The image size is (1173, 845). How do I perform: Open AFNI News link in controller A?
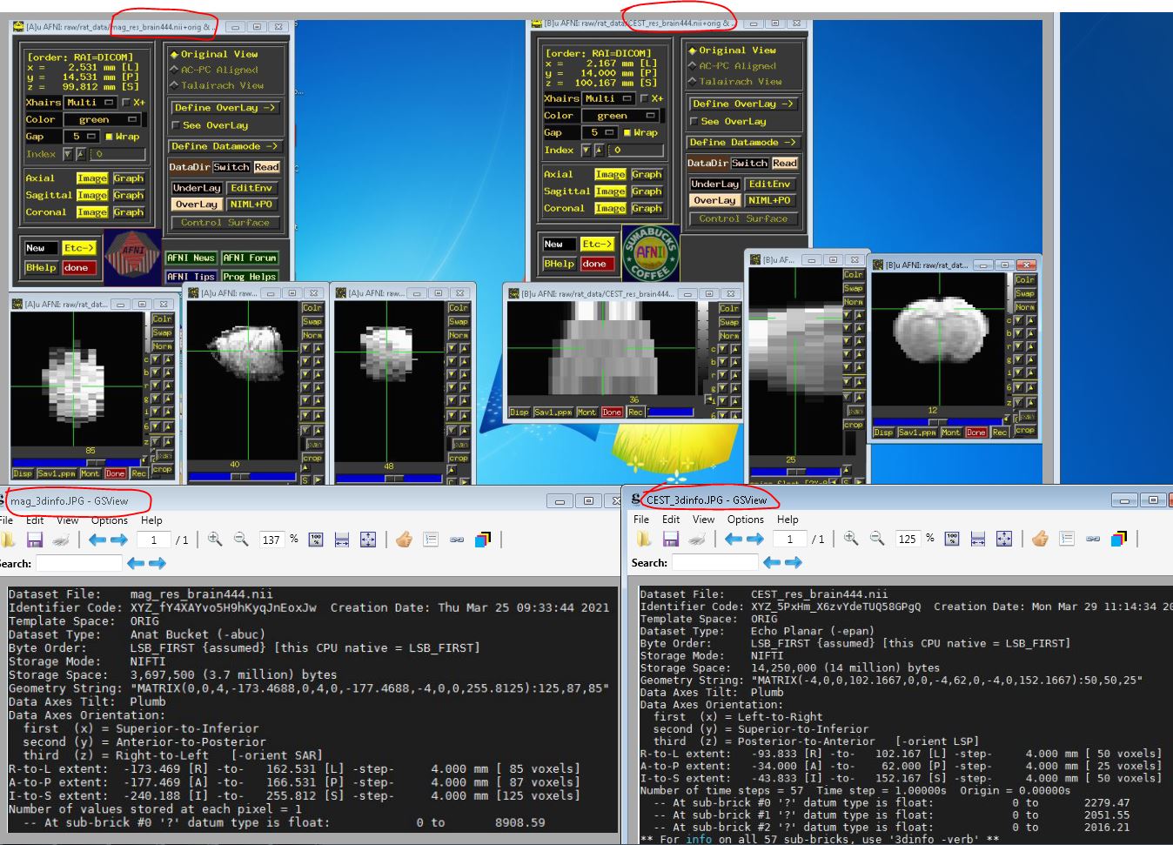pyautogui.click(x=191, y=258)
